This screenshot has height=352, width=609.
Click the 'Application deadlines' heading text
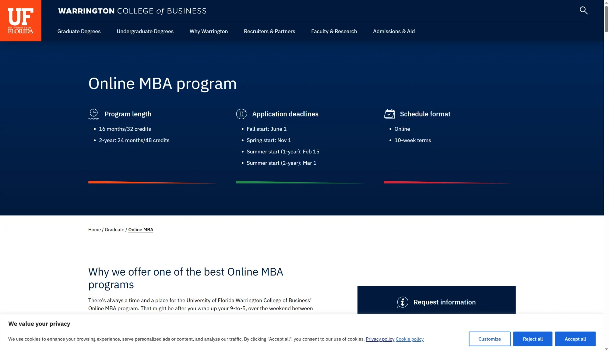pos(285,114)
